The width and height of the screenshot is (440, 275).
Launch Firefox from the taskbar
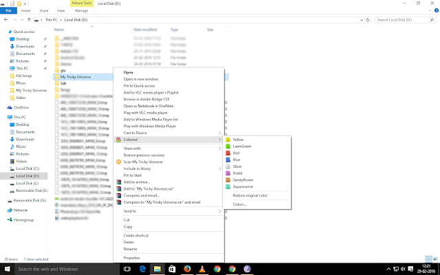[187, 269]
